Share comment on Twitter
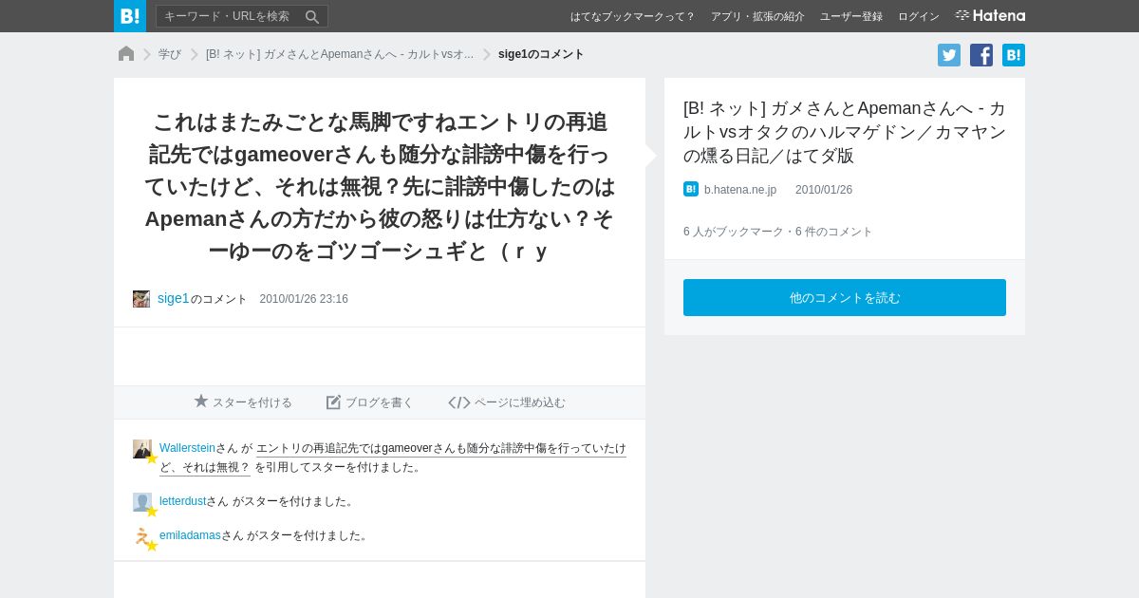The width and height of the screenshot is (1139, 598). pyautogui.click(x=949, y=55)
